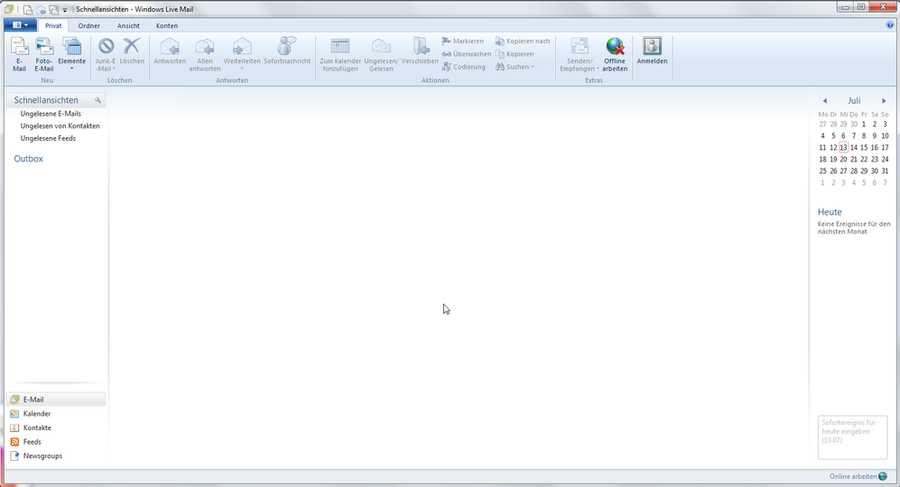Viewport: 900px width, 487px height.
Task: Click the Juli month title
Action: coord(854,101)
